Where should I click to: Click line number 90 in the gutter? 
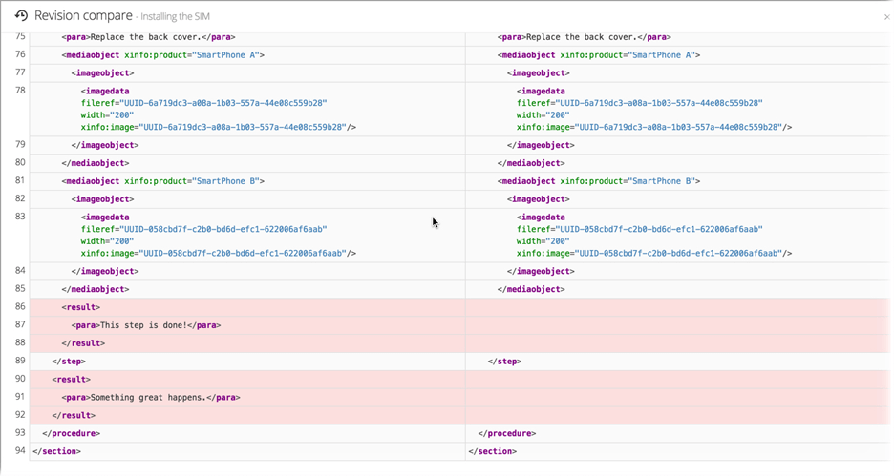pyautogui.click(x=20, y=379)
